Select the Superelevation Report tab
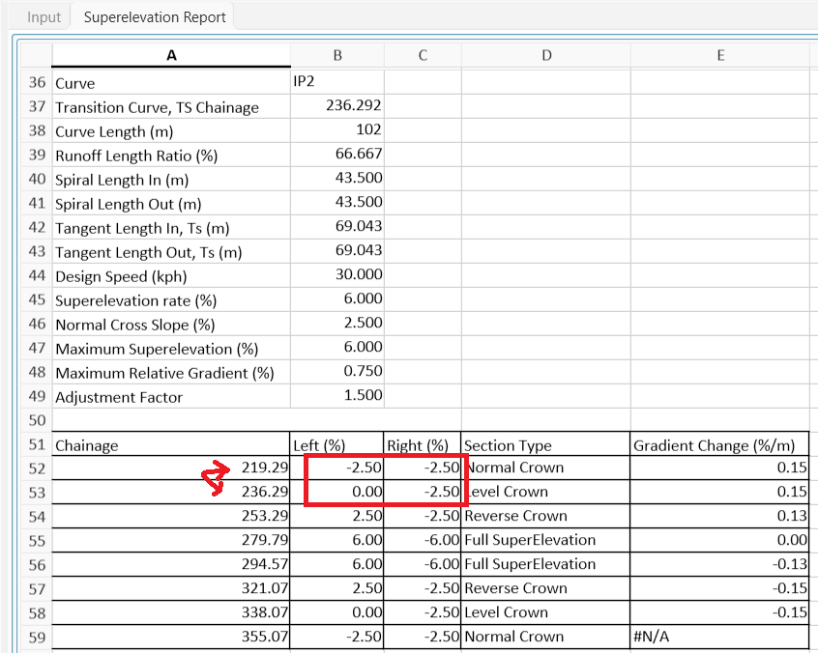 155,16
